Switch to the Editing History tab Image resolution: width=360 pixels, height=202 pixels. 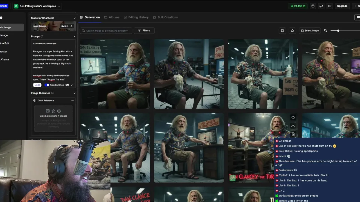tap(136, 17)
